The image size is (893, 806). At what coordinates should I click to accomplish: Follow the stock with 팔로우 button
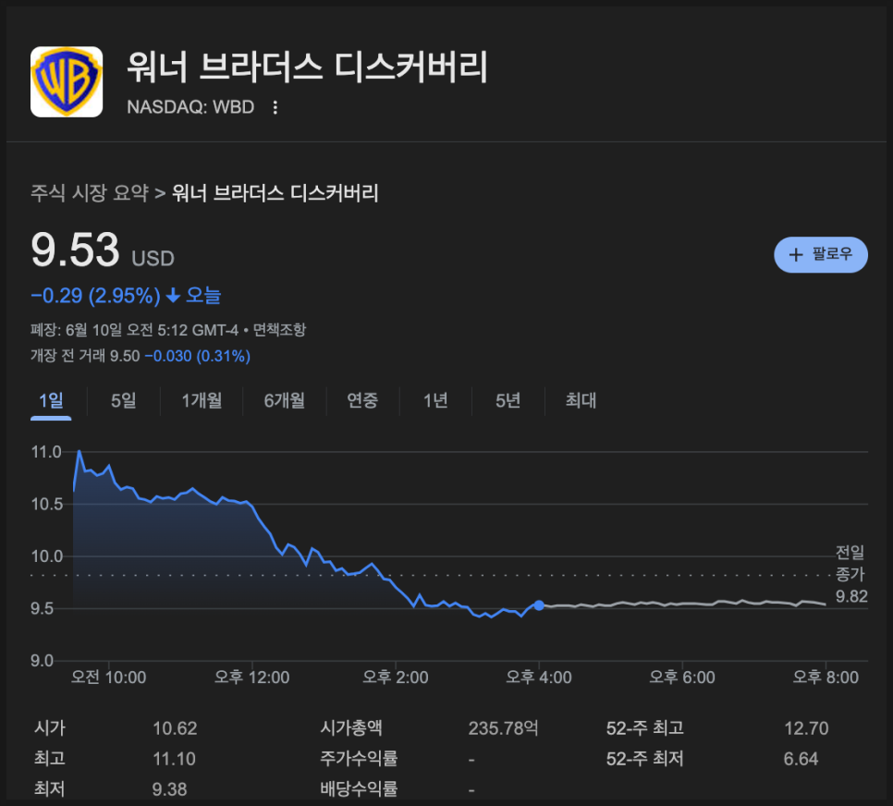821,254
